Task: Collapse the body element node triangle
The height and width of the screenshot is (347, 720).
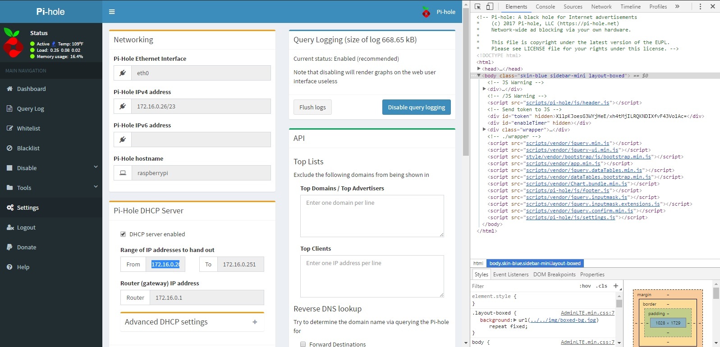Action: [x=479, y=76]
